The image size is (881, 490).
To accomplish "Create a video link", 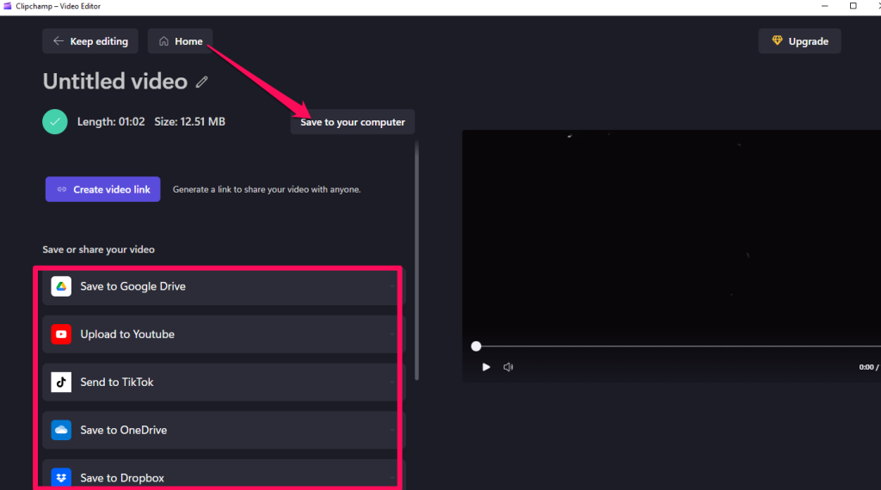I will (x=103, y=189).
